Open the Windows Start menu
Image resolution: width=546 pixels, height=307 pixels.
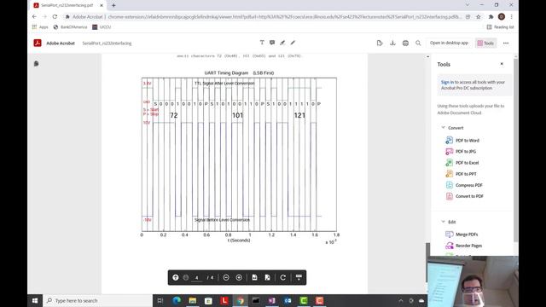pos(35,300)
